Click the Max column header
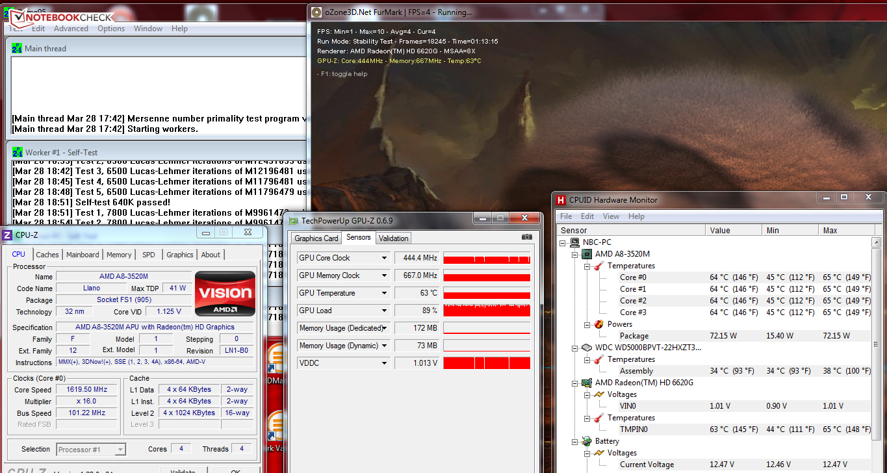 [846, 231]
